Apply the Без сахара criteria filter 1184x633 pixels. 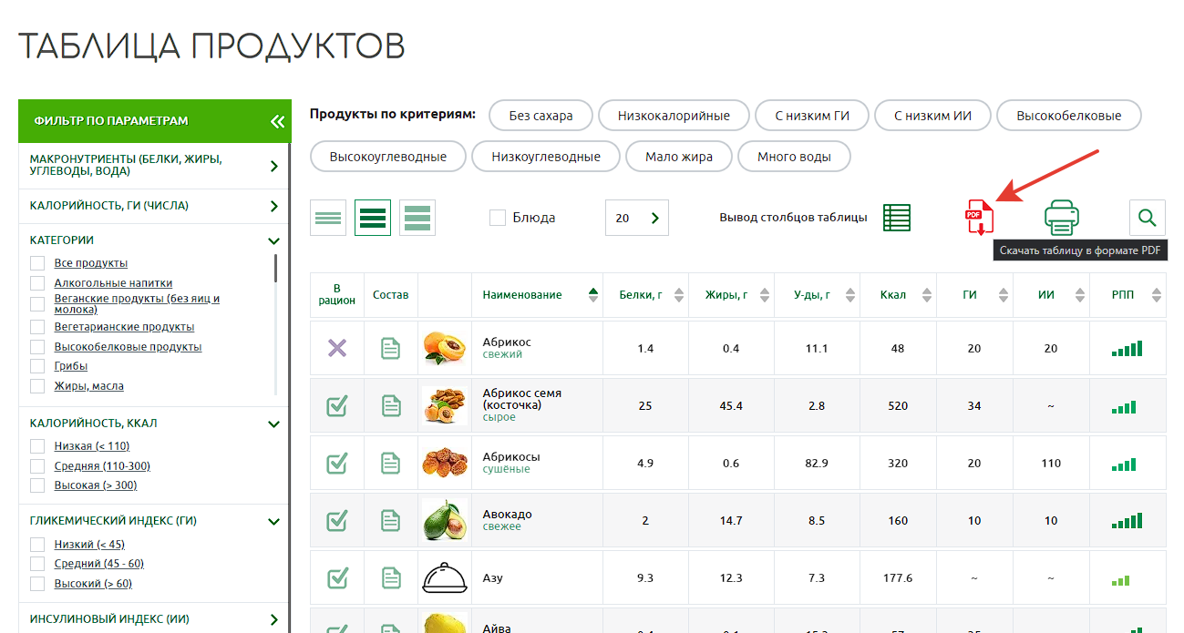click(541, 116)
